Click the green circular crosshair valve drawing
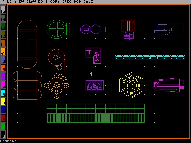The image size is (191, 143). point(56,29)
